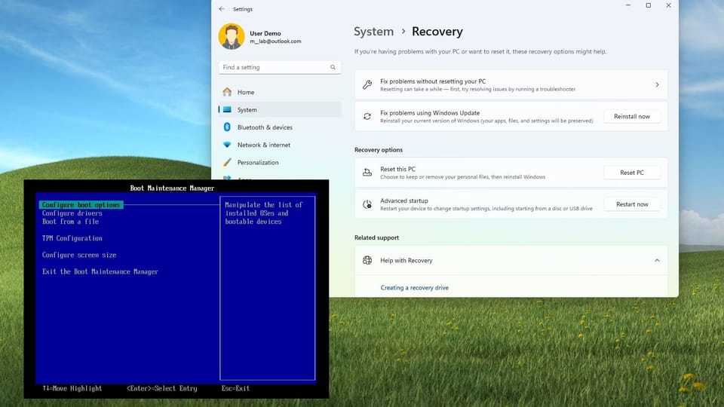This screenshot has height=407, width=724.
Task: Click the Advanced startup icon
Action: click(367, 204)
